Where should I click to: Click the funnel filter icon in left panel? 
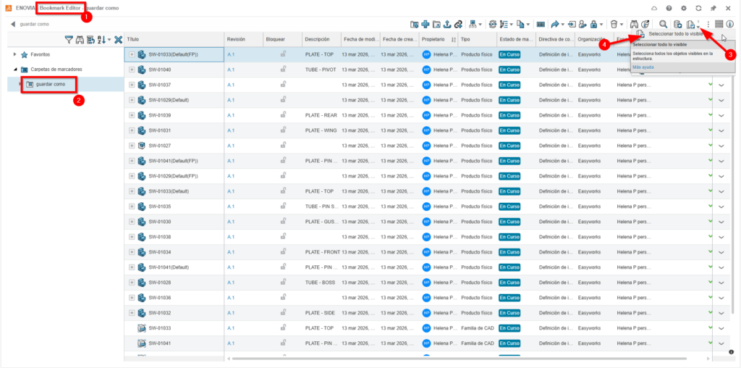(x=69, y=41)
